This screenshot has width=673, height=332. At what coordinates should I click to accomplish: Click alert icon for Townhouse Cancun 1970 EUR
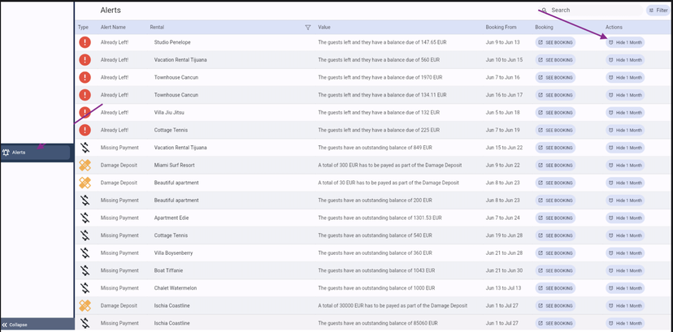click(x=85, y=78)
